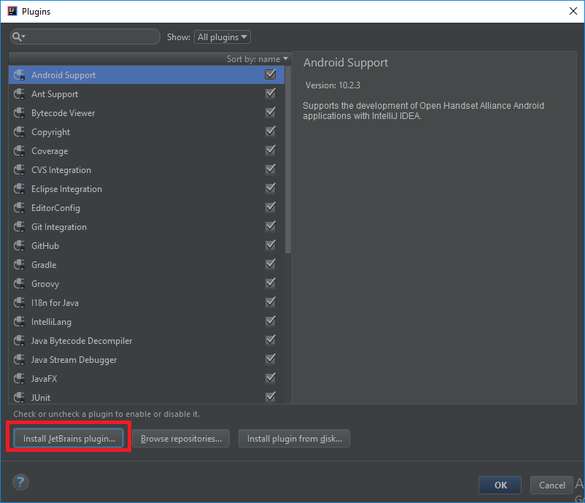585x503 pixels.
Task: Select the Bytecode Viewer plugin name
Action: pyautogui.click(x=63, y=113)
